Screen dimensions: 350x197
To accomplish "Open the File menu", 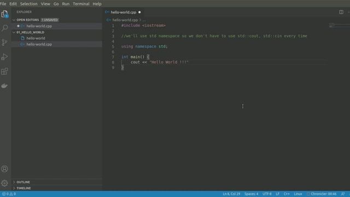I will (3, 4).
